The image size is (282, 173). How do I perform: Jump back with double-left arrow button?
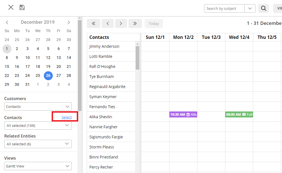click(x=94, y=23)
